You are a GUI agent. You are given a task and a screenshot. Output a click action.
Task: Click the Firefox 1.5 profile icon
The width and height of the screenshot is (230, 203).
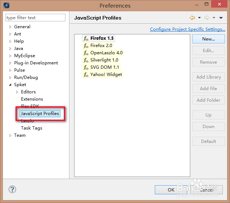tap(86, 38)
